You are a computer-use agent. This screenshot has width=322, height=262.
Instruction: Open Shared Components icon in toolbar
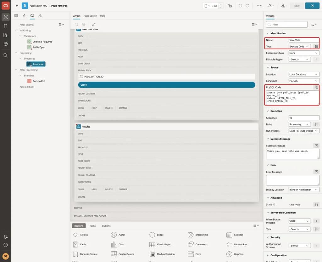click(x=283, y=6)
